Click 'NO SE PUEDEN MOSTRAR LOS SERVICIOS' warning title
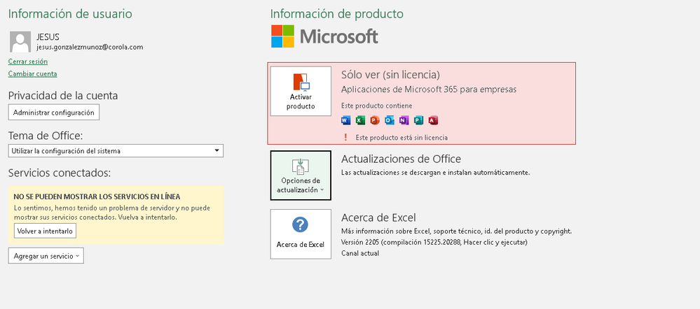 (x=97, y=196)
